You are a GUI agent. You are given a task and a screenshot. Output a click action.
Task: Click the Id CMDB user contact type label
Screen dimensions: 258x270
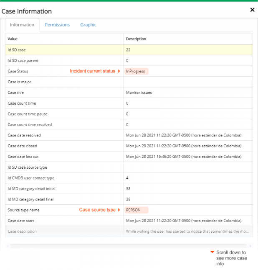point(31,178)
